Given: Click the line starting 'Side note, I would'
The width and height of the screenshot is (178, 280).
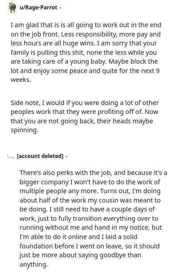Looking at the screenshot, I should click(x=85, y=103).
